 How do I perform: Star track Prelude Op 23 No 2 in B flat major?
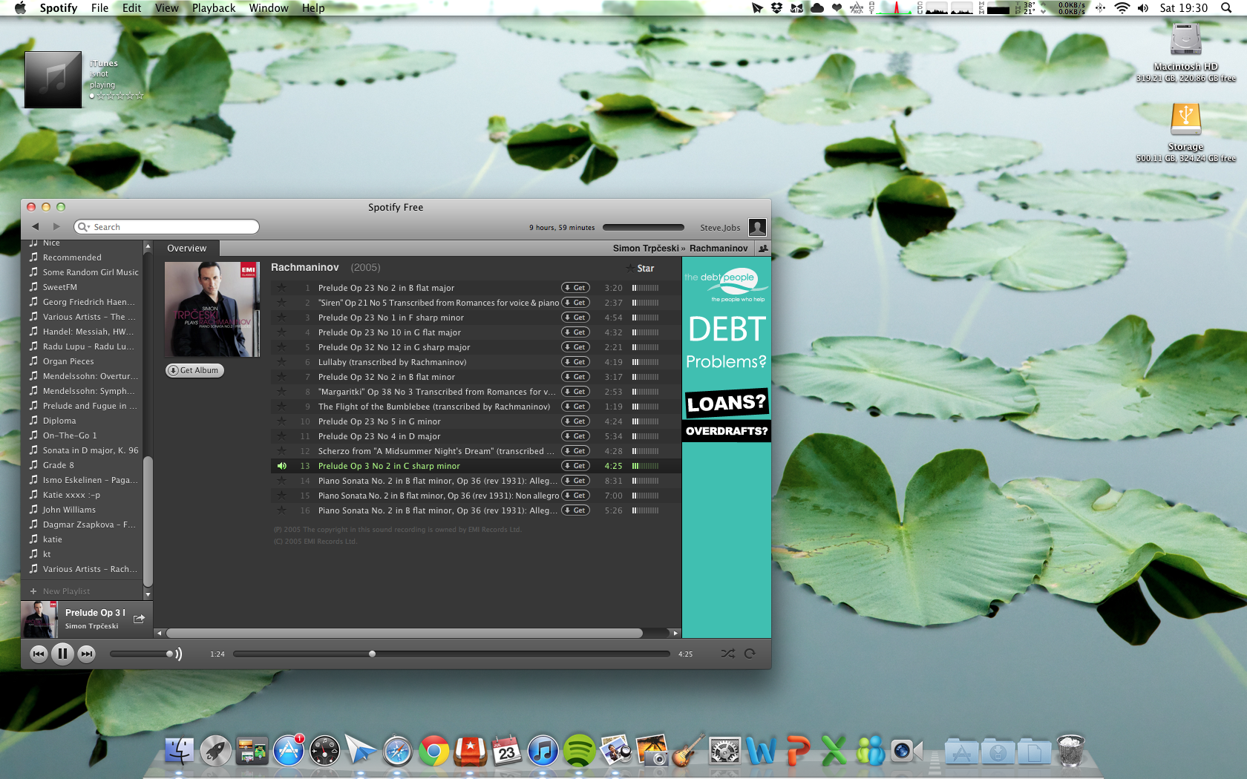pos(282,287)
